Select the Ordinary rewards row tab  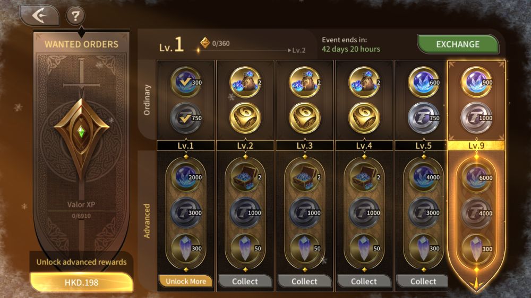147,100
